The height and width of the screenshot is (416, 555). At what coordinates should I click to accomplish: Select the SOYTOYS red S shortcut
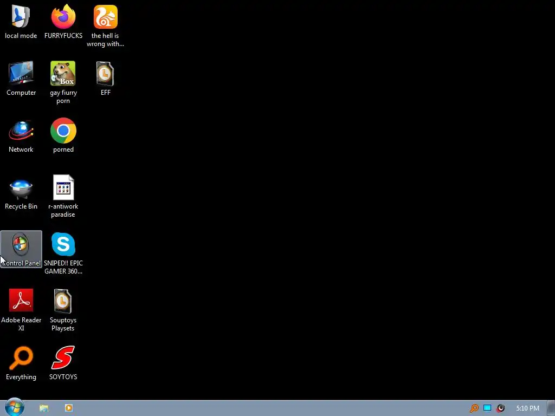(63, 363)
